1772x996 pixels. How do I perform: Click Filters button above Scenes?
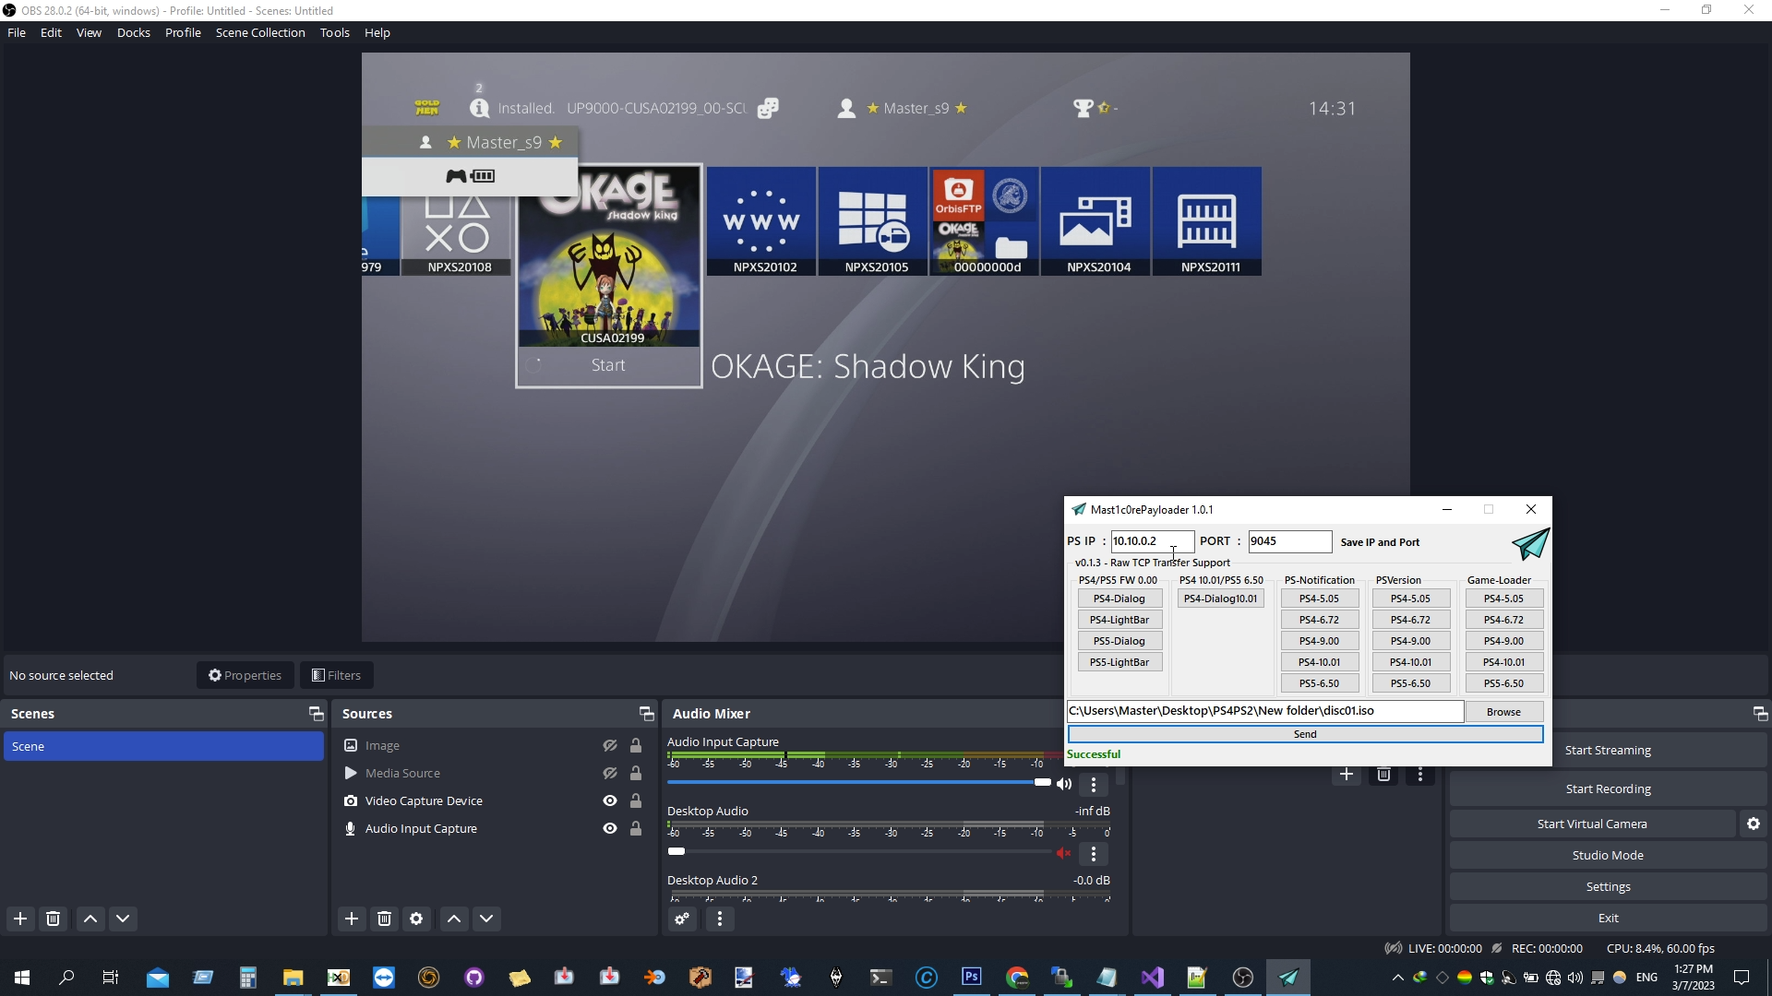[337, 675]
